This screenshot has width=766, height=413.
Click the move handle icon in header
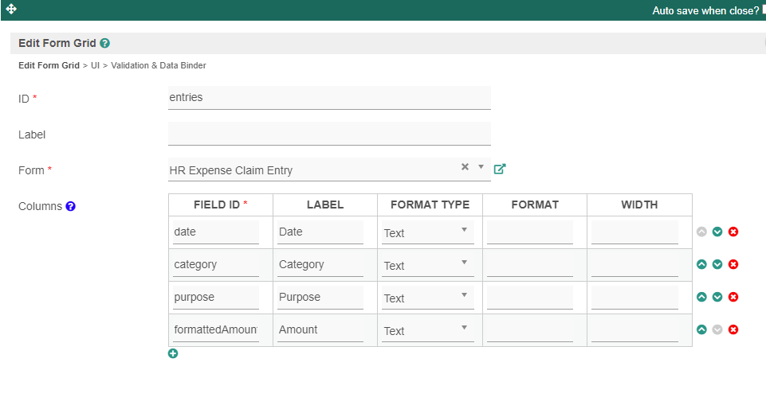[x=11, y=9]
